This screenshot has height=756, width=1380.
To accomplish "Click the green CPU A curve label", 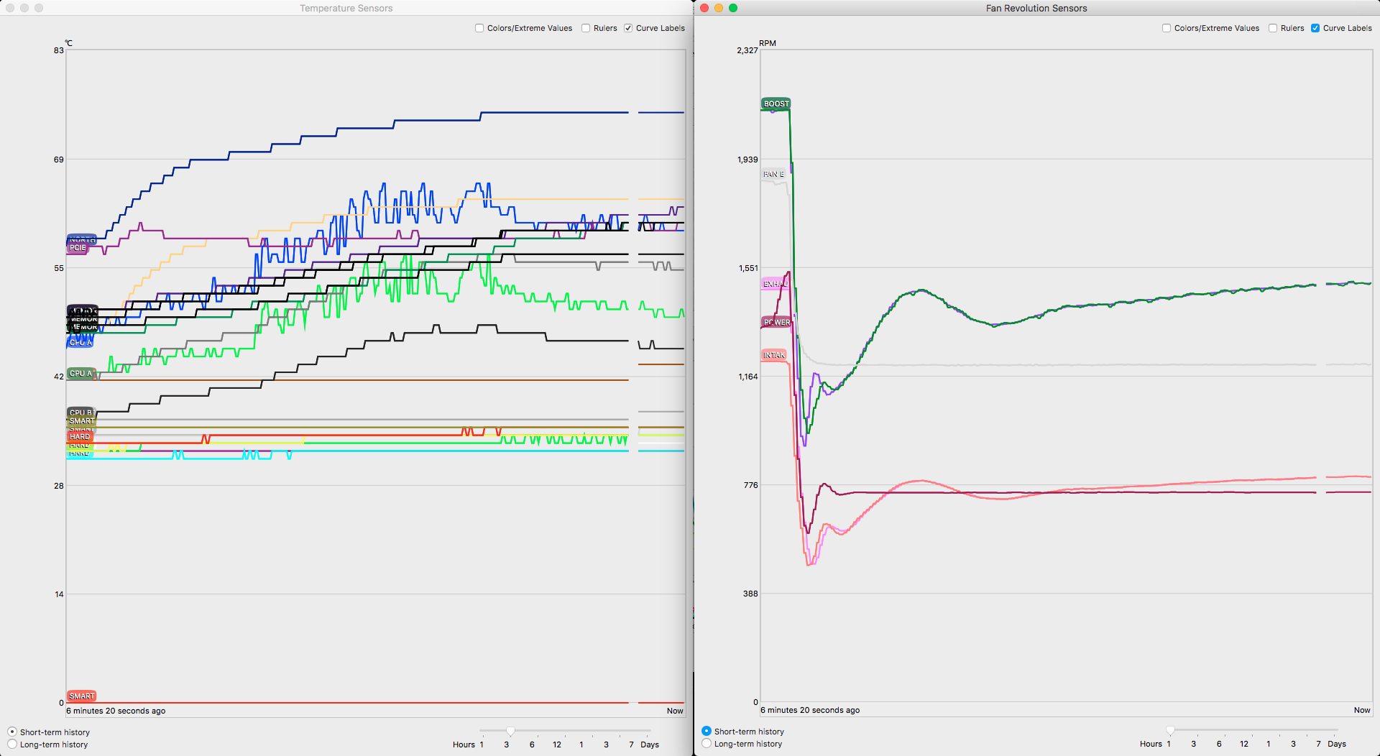I will tap(80, 374).
